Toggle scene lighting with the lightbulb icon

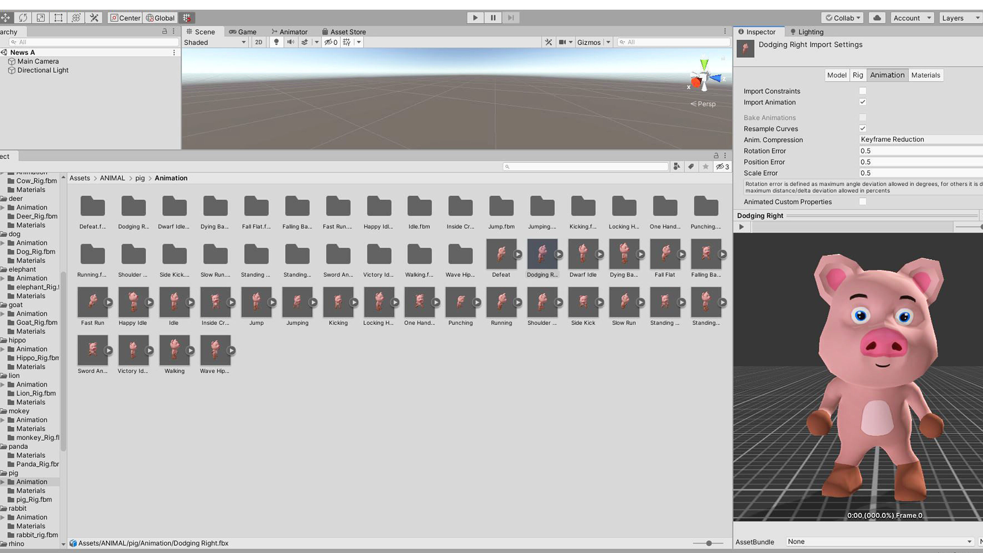276,42
